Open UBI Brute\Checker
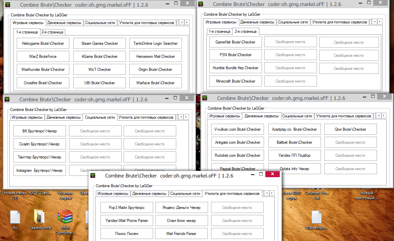This screenshot has height=241, width=394. (x=100, y=83)
